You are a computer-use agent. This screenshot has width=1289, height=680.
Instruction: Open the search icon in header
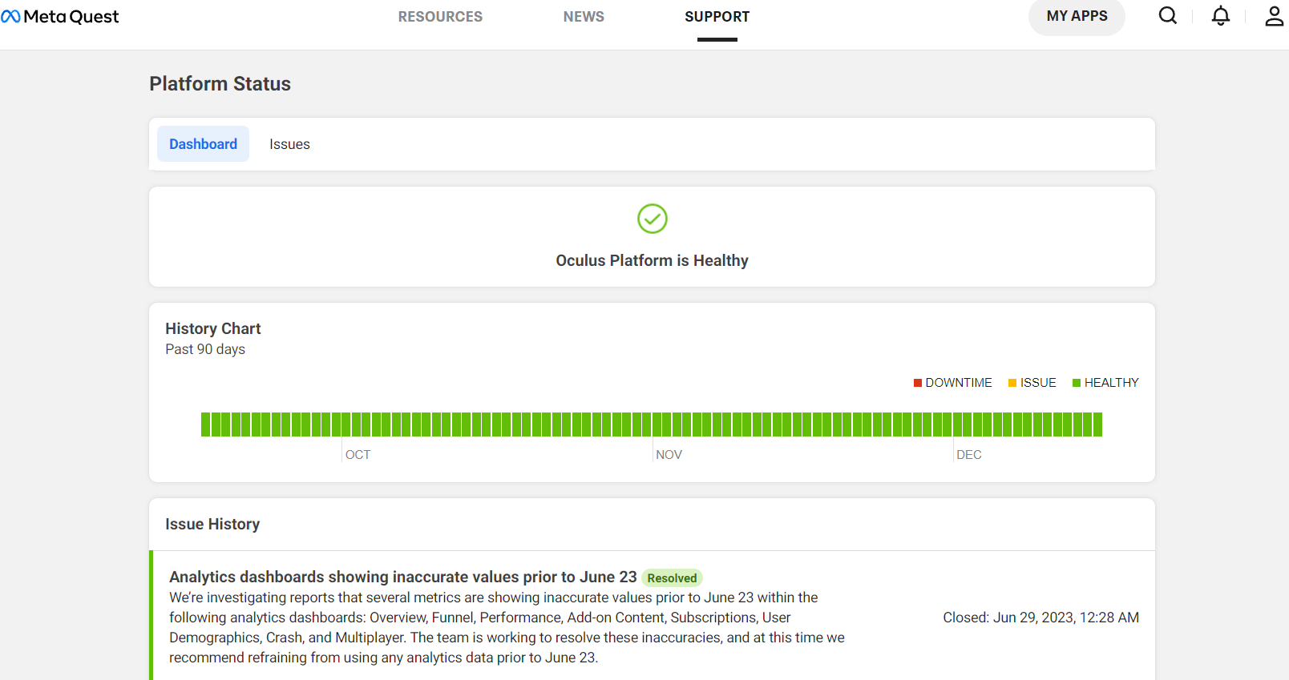pos(1168,16)
